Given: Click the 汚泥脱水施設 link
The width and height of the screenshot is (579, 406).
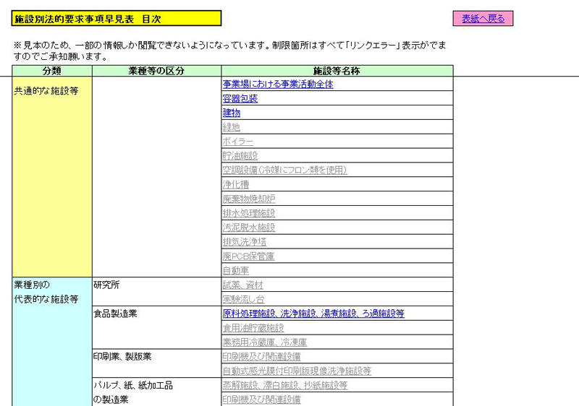Looking at the screenshot, I should [249, 228].
